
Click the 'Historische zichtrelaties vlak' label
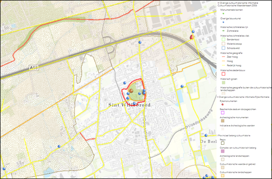click(235, 35)
